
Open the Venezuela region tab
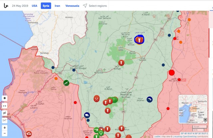click(72, 6)
